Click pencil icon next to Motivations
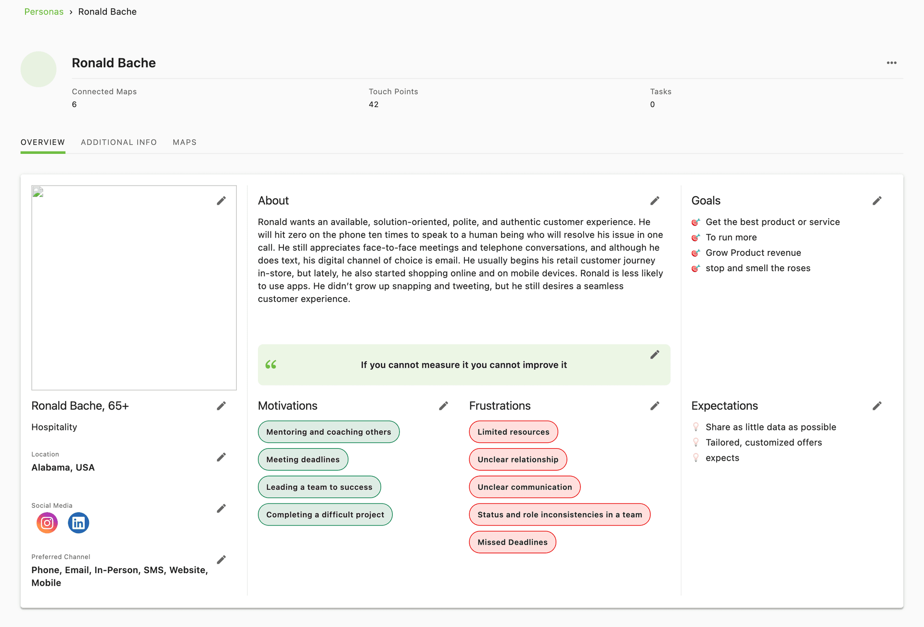 [443, 406]
